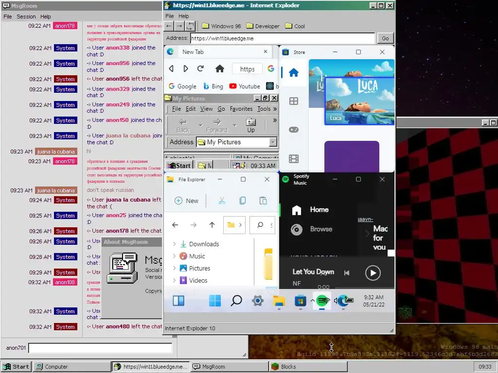Screen dimensions: 498x373
Task: Click Home in Spotify sidebar
Action: click(x=310, y=210)
